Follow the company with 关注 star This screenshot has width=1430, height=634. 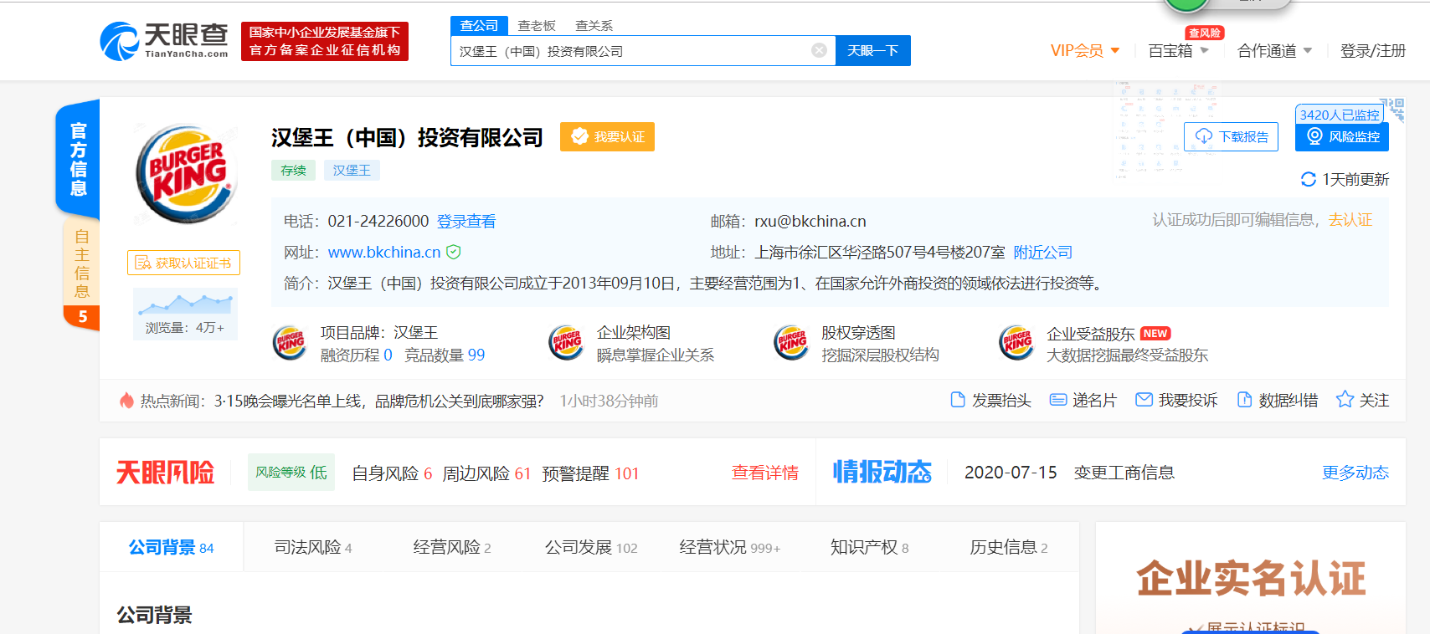point(1362,401)
